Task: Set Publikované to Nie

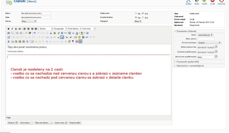Action: (x=136, y=13)
